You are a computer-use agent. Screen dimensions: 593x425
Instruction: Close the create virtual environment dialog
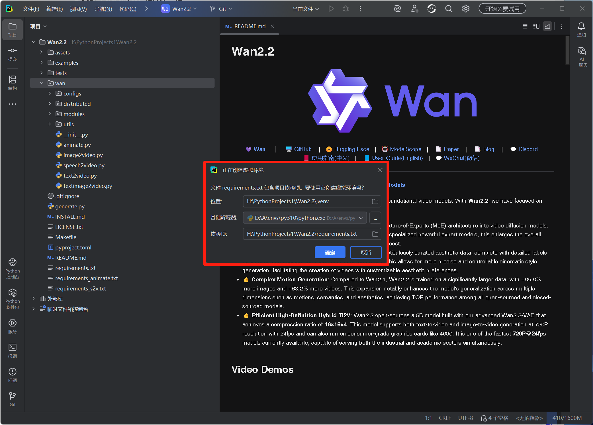(x=380, y=170)
